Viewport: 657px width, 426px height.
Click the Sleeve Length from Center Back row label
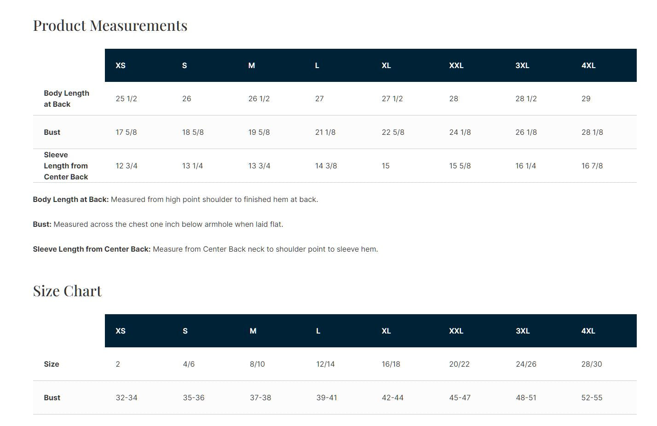pos(66,166)
